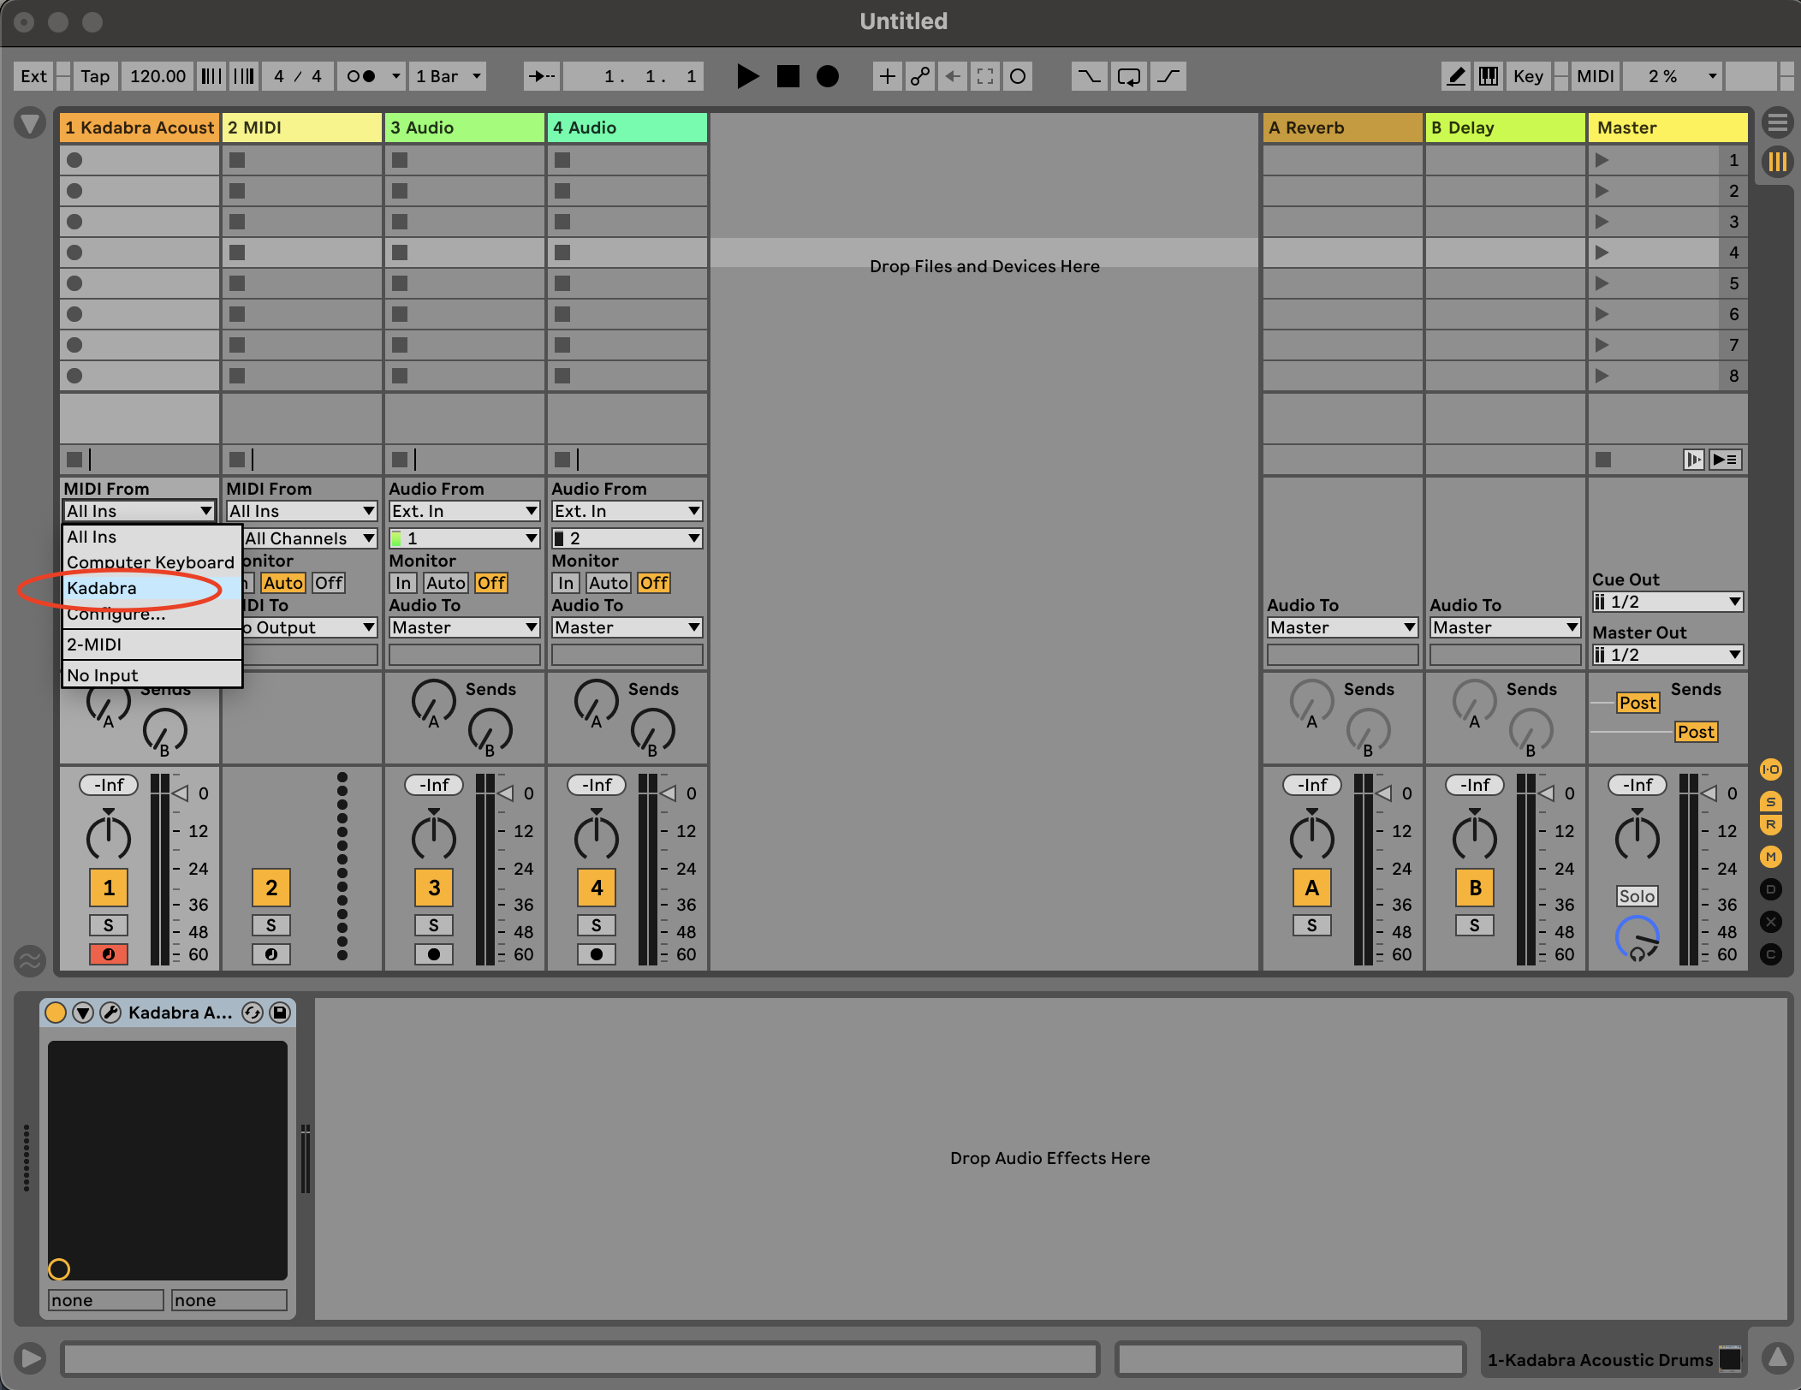Toggle the Loop switch icon
This screenshot has height=1390, width=1801.
[x=1129, y=76]
